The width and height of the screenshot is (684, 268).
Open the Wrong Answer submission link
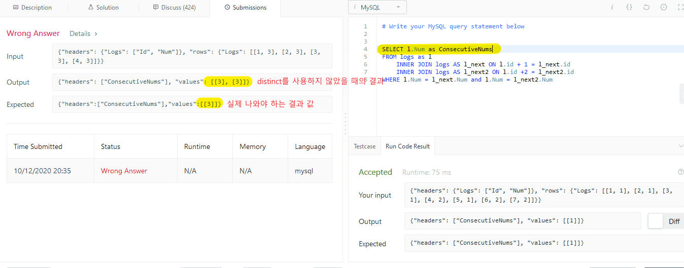(124, 171)
